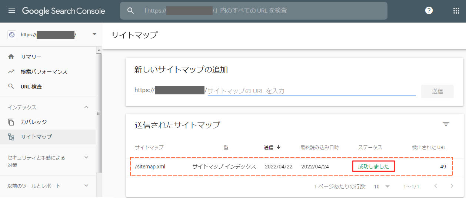Open the Google apps grid

[456, 11]
